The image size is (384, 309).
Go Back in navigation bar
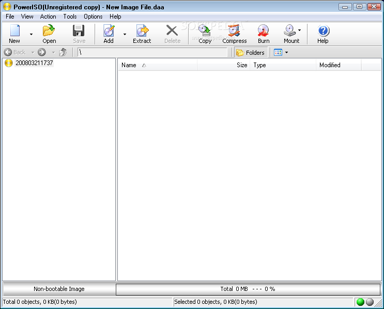(15, 52)
